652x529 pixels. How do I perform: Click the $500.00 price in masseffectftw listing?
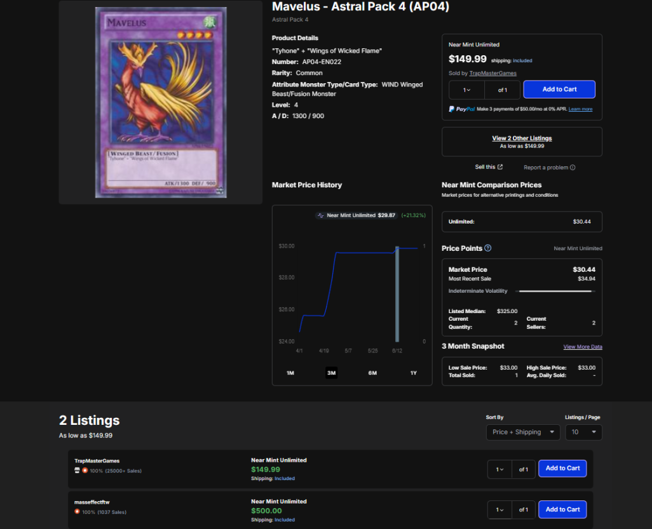click(266, 511)
